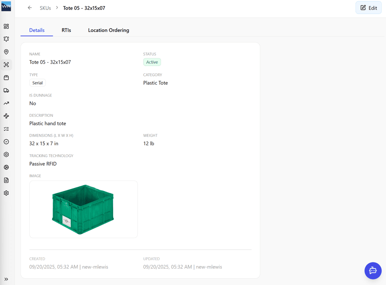Open the notifications bell icon
This screenshot has height=285, width=386.
tap(6, 39)
